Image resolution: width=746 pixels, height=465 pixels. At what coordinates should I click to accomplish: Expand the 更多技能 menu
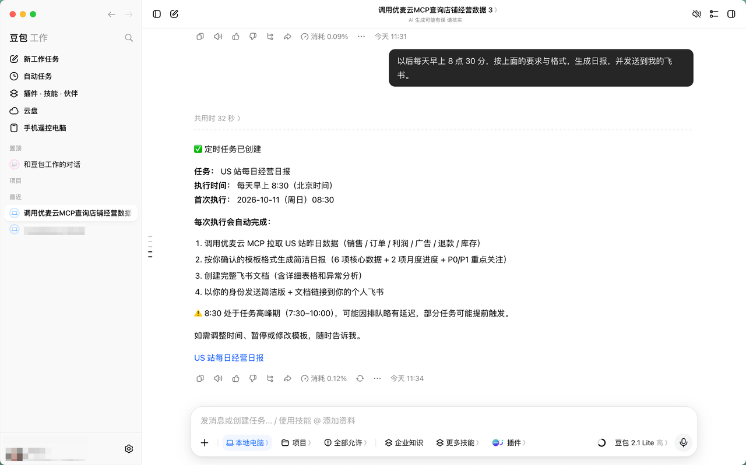[x=458, y=443]
